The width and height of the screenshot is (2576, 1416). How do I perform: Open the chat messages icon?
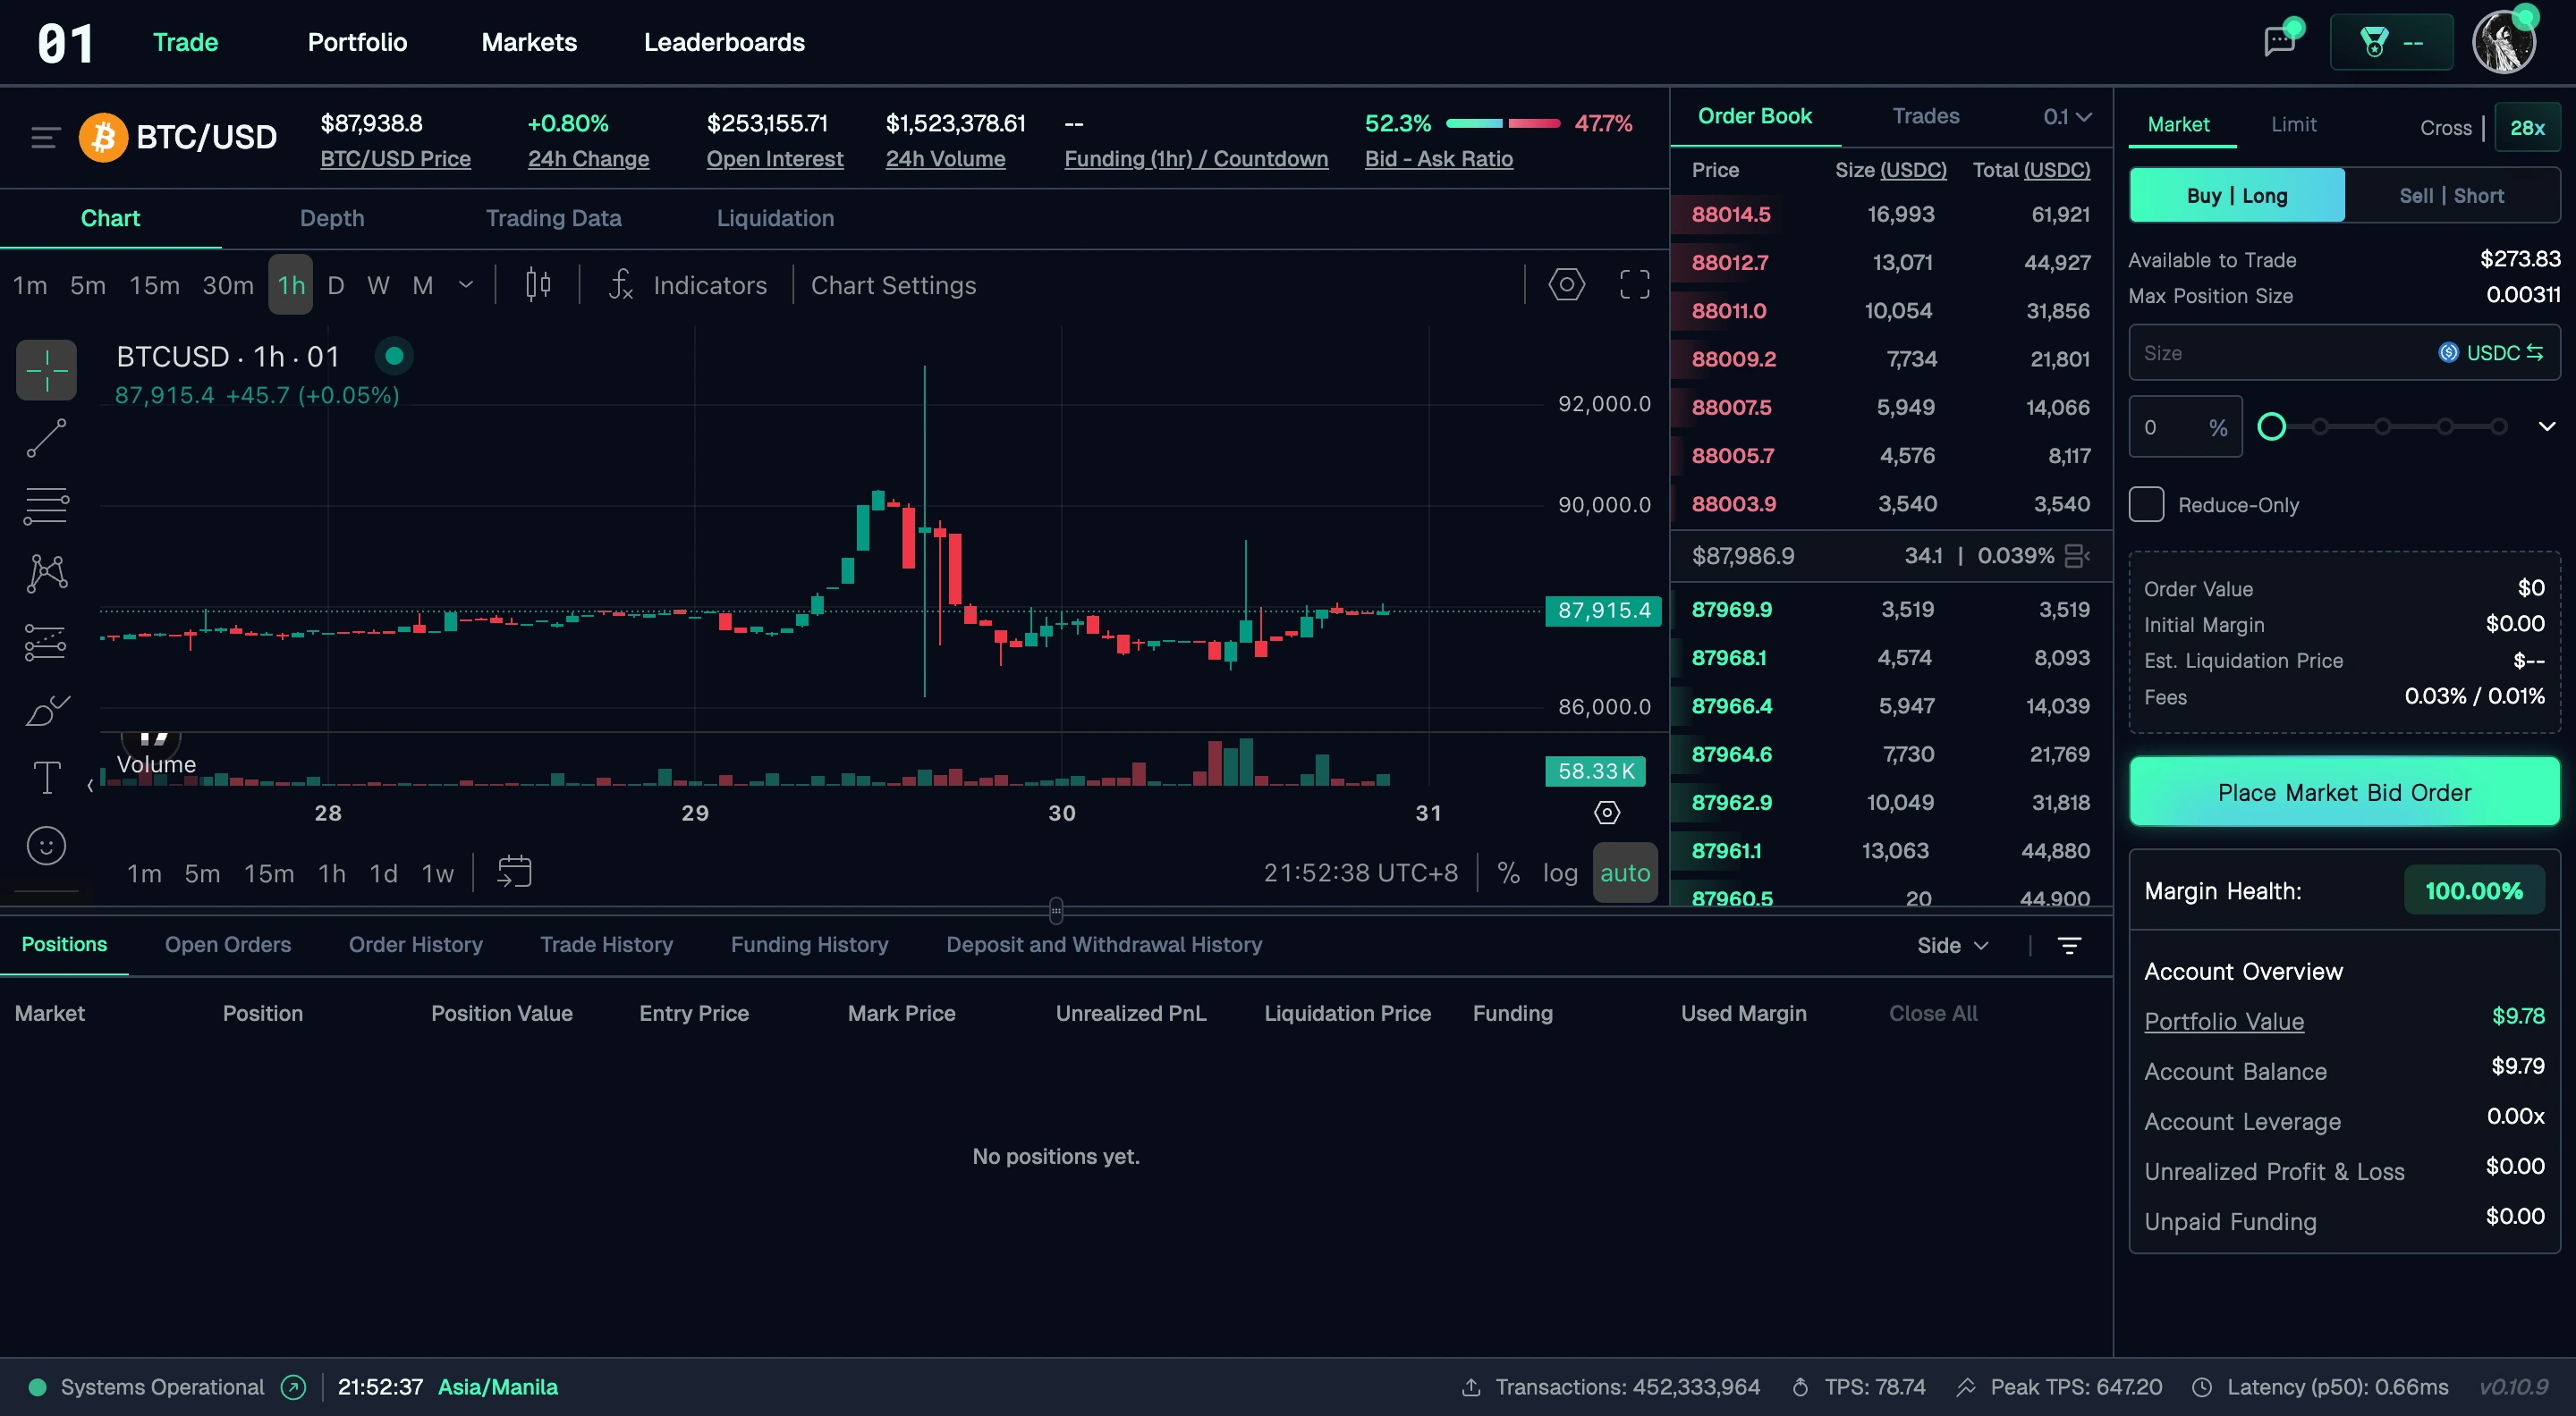pyautogui.click(x=2279, y=42)
